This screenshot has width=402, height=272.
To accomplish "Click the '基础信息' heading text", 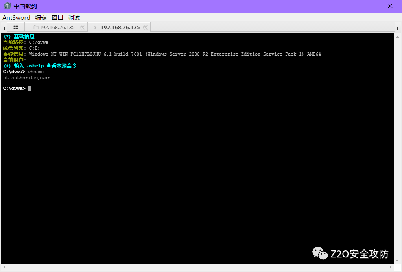I will 24,37.
